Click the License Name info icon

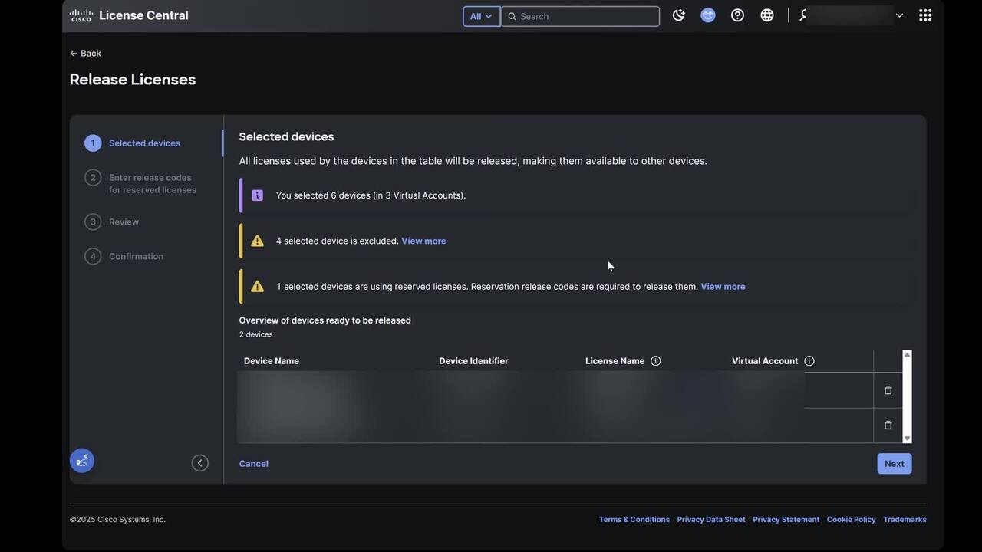pos(655,361)
